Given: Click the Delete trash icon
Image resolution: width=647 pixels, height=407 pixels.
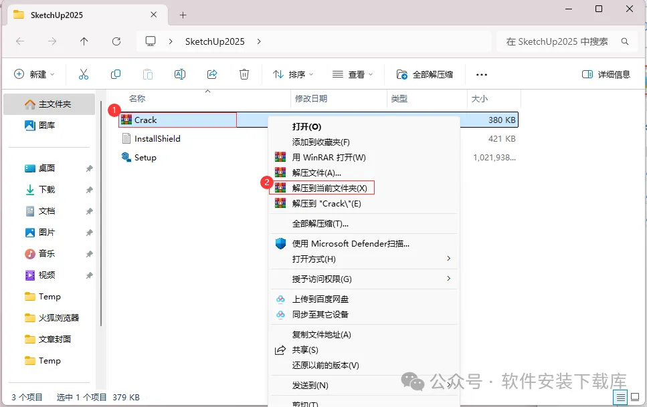Looking at the screenshot, I should click(244, 74).
